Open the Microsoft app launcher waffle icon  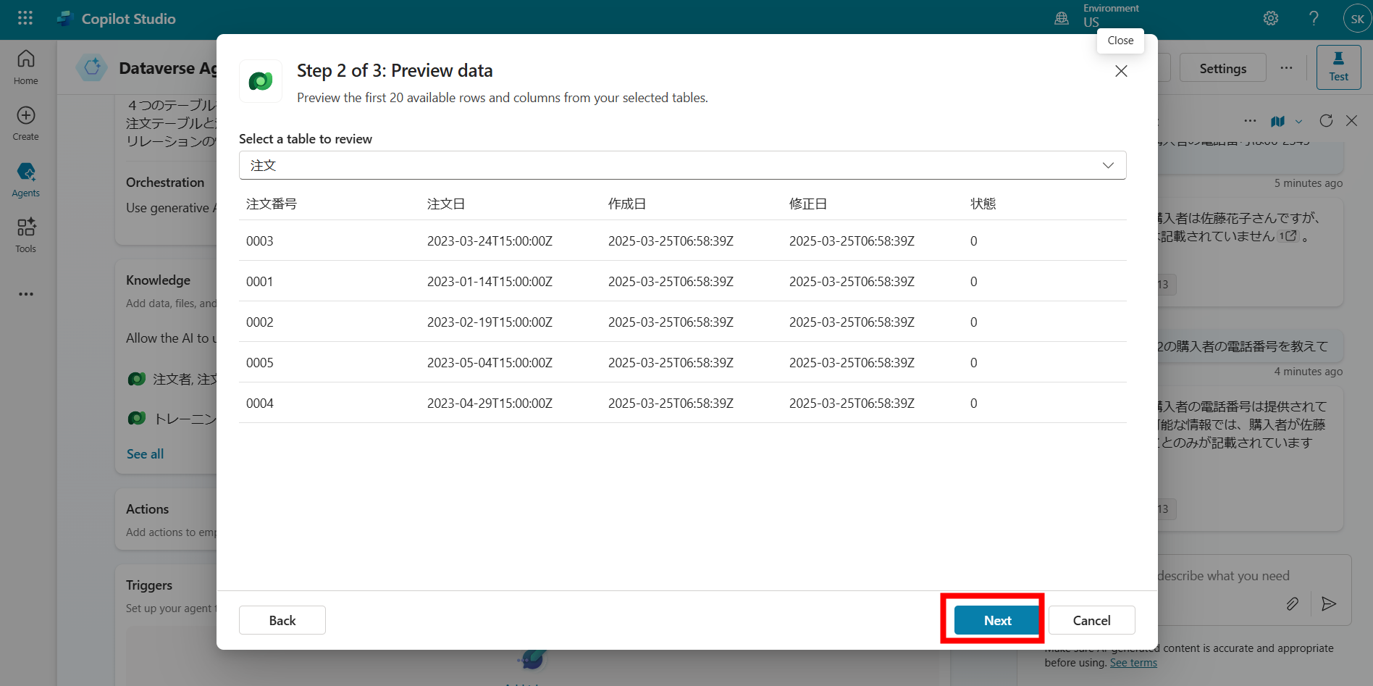coord(25,17)
